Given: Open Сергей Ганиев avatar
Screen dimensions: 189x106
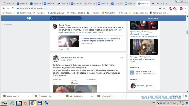Looking at the screenshot, I should pos(55,26).
